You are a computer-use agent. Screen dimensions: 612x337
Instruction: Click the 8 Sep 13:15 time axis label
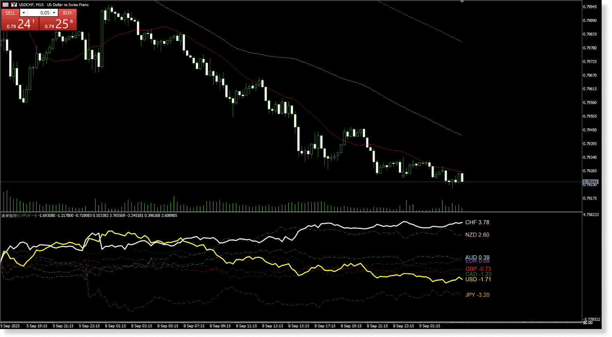(273, 326)
